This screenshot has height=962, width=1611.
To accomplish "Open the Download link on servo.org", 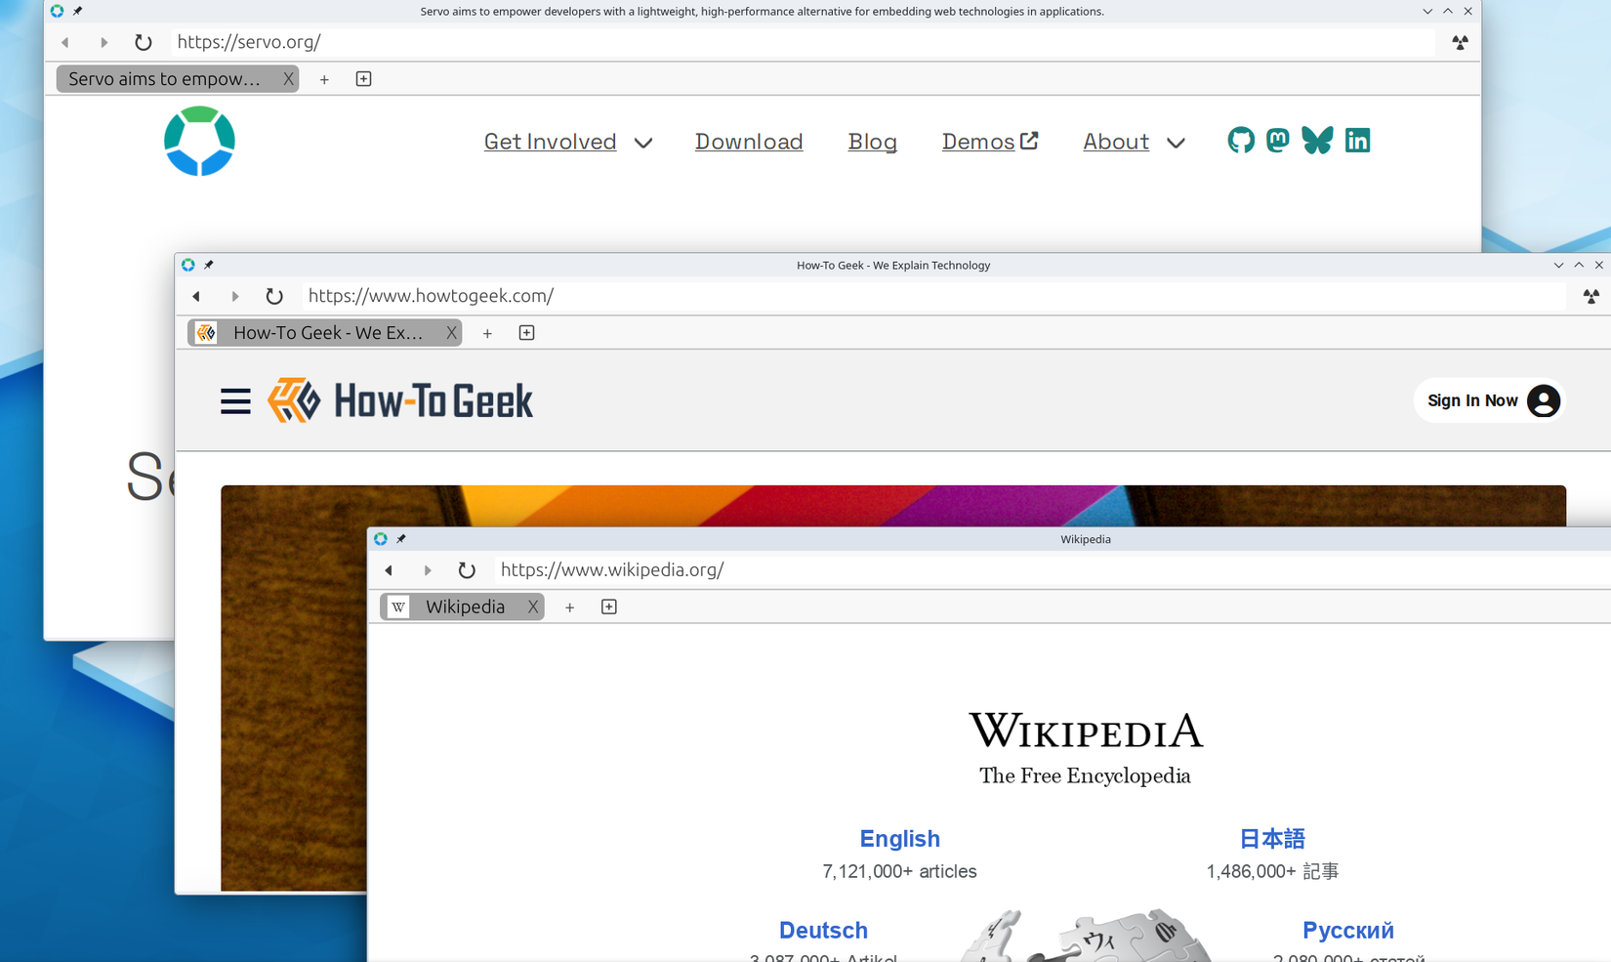I will [748, 142].
